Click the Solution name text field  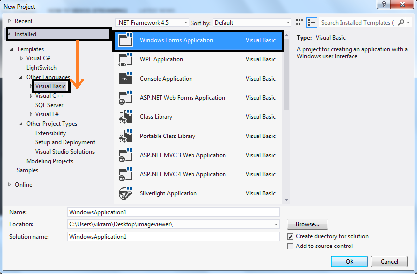(x=173, y=236)
